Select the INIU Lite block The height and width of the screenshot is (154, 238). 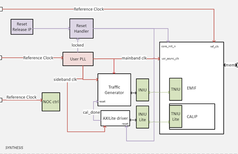point(142,117)
